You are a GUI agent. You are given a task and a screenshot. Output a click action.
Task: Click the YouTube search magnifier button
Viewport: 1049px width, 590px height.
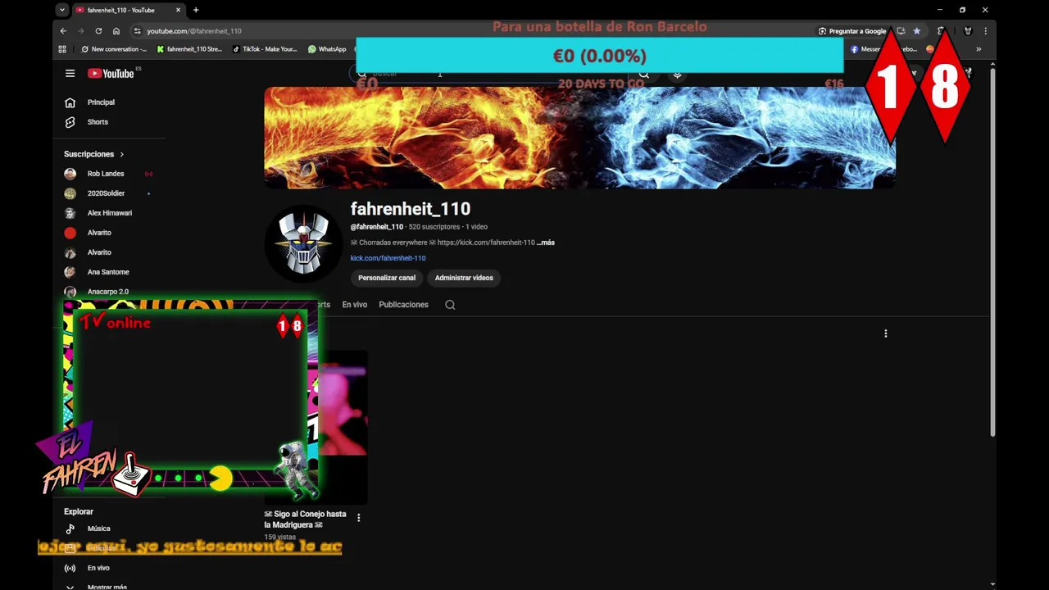tap(644, 74)
